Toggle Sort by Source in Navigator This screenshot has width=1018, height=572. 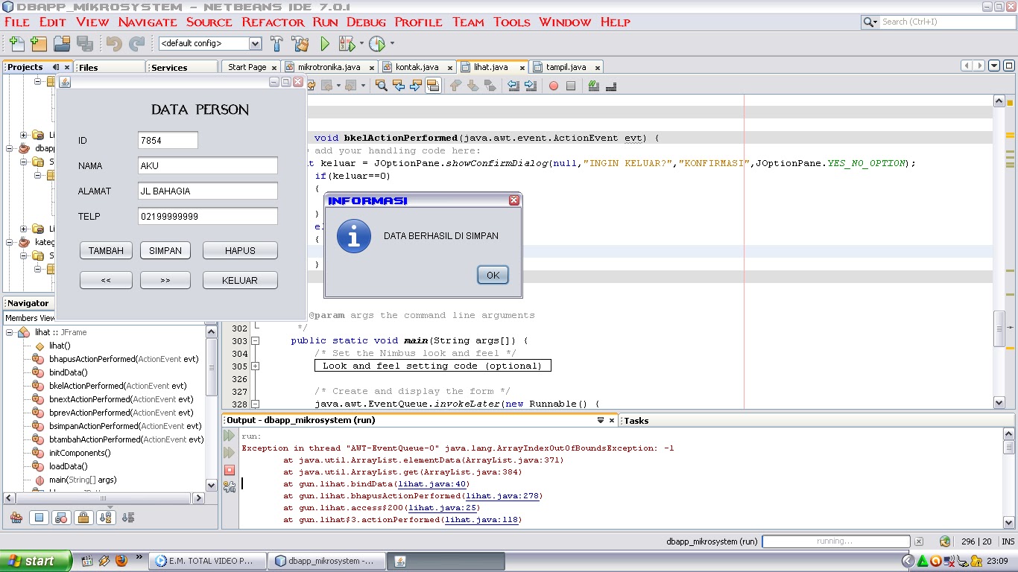(128, 518)
